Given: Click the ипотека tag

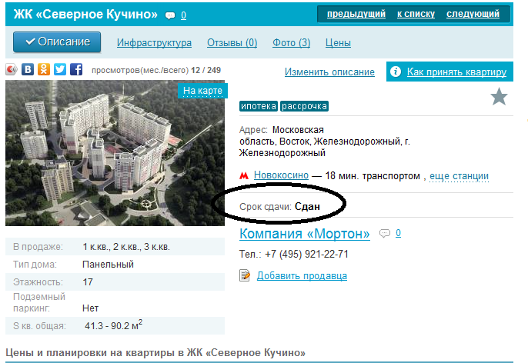Looking at the screenshot, I should pos(259,106).
